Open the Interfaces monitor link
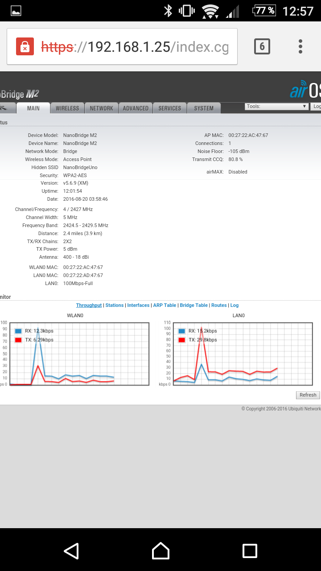 point(138,305)
